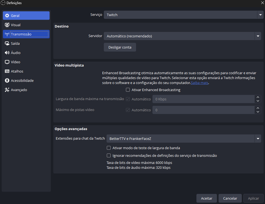Click the Atalhos keyboard icon

click(7, 71)
